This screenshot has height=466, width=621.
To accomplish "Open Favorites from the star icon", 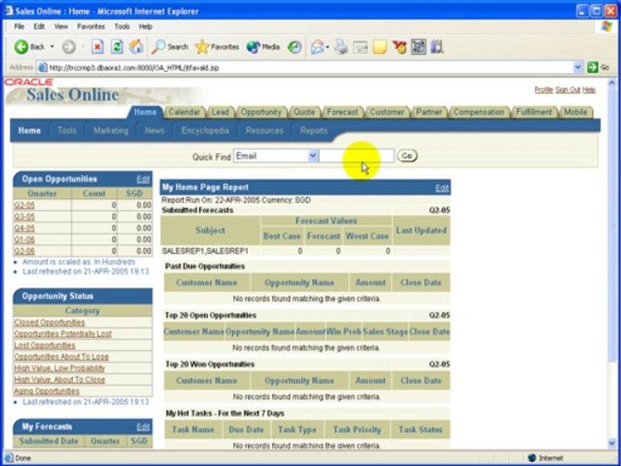I will pyautogui.click(x=217, y=47).
